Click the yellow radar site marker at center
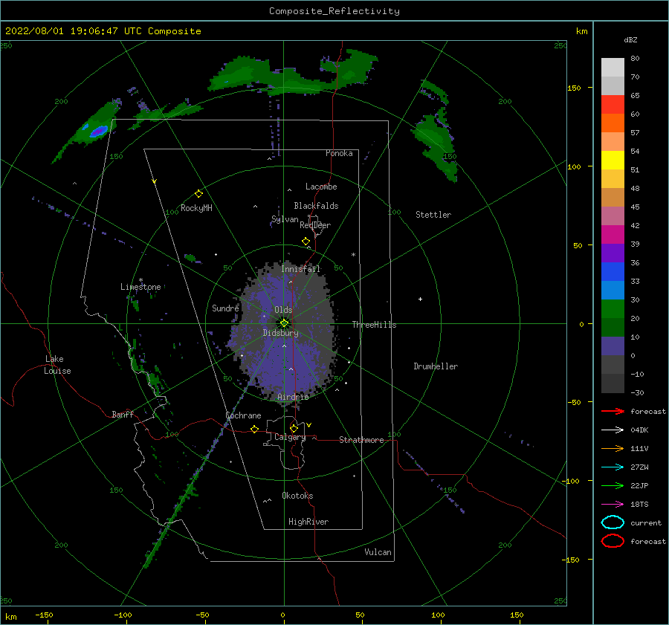The width and height of the screenshot is (669, 625). [x=284, y=323]
